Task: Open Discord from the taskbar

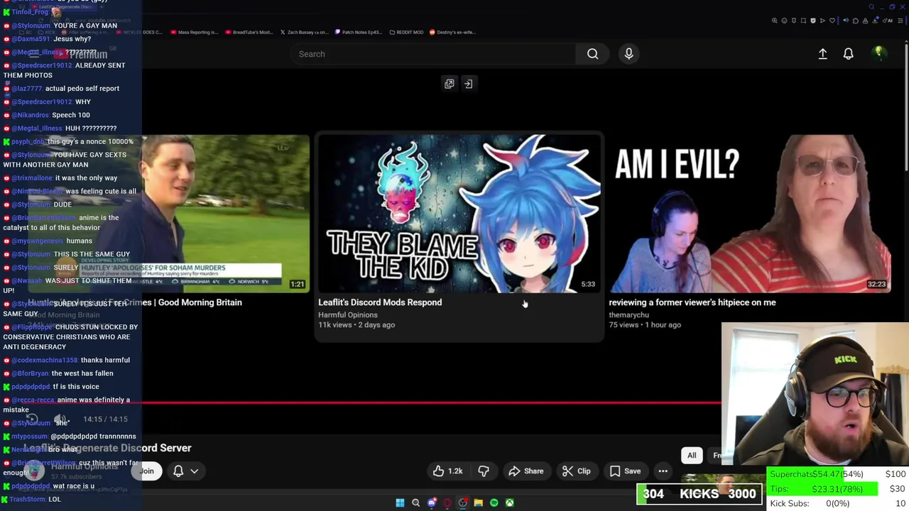Action: (431, 502)
